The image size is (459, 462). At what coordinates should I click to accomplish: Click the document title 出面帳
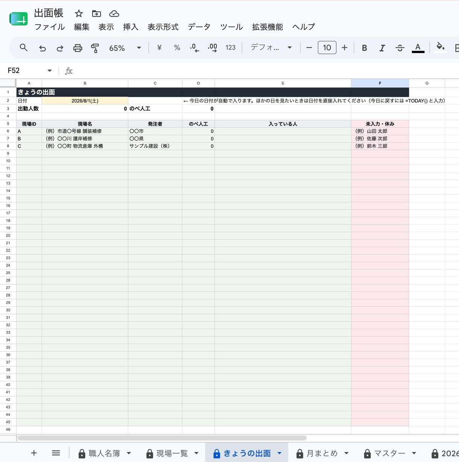coord(49,13)
